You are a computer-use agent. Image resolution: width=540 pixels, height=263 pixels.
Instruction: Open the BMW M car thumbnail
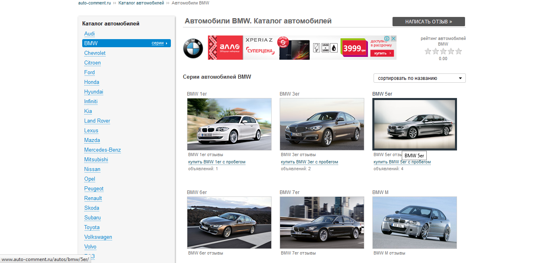tap(415, 223)
